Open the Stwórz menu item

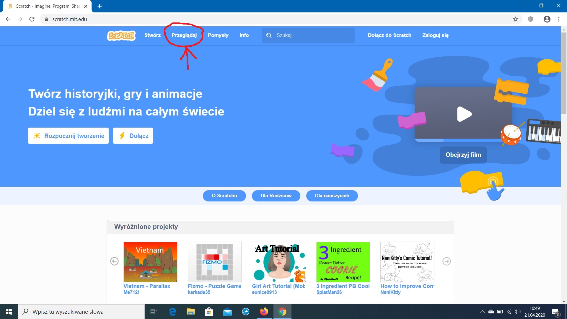click(x=152, y=35)
